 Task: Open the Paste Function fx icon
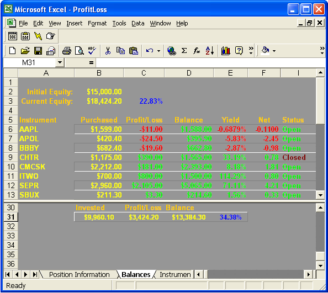(197, 51)
